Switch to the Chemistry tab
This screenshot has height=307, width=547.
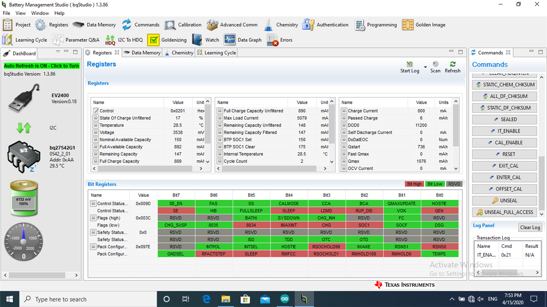pos(179,52)
